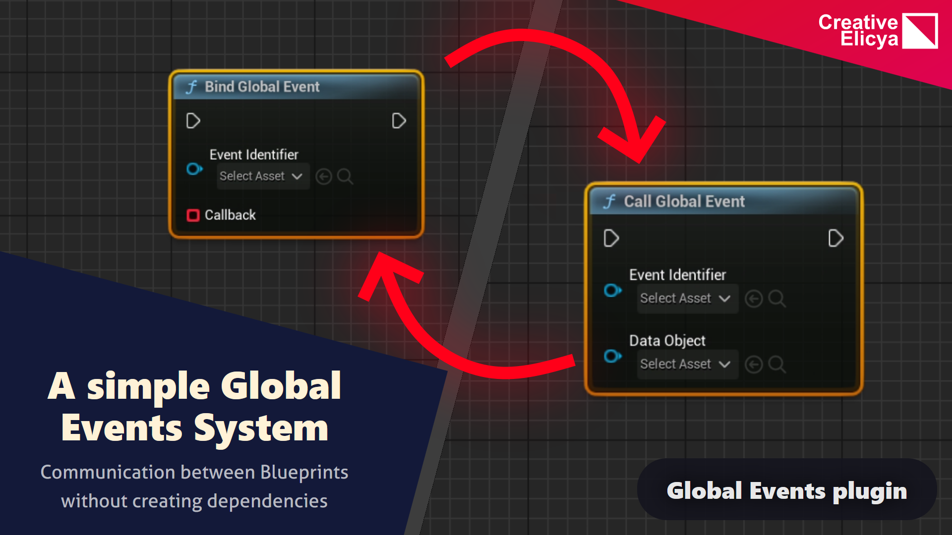Open the asset browse magnifier next to Event Identifier on Bind Global Event
The height and width of the screenshot is (535, 952).
point(345,176)
